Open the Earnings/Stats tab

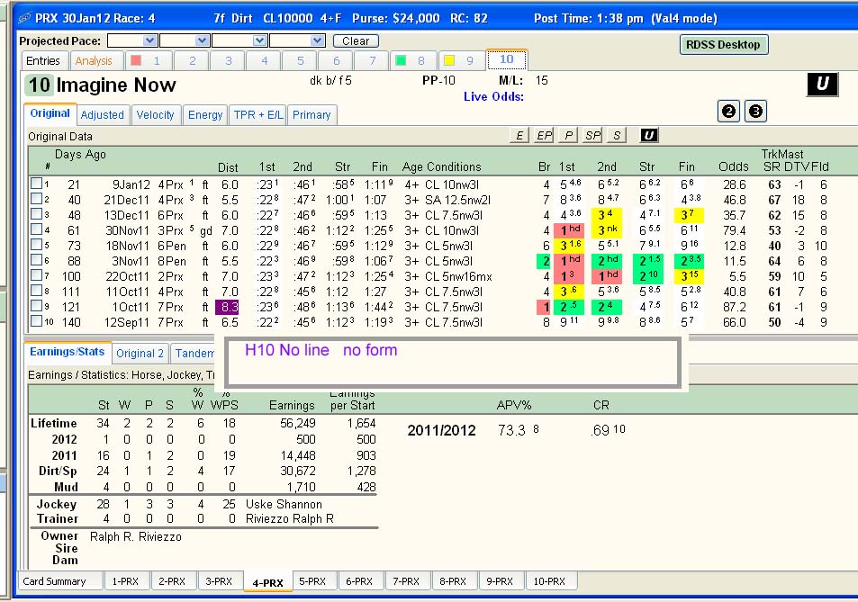coord(68,352)
